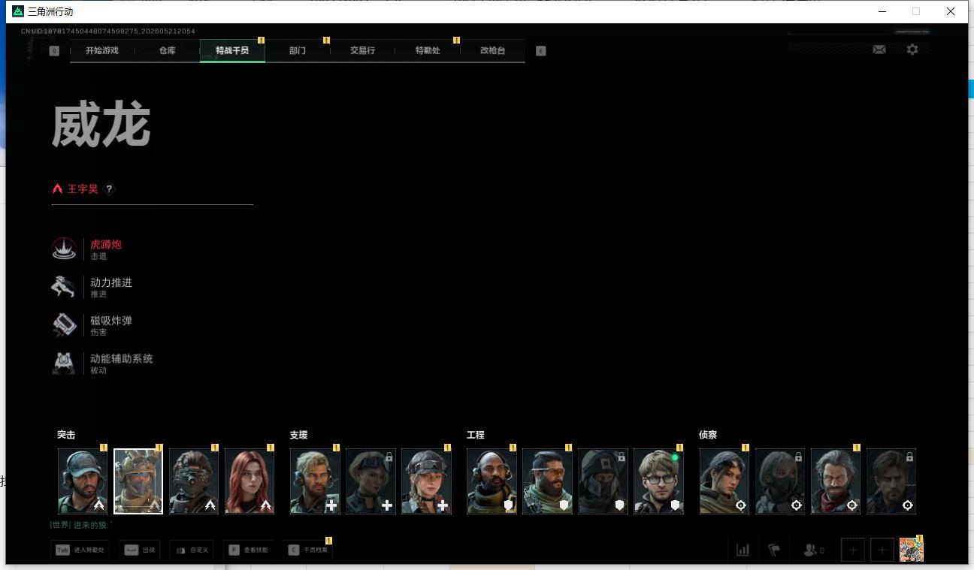The image size is (974, 570).
Task: Click the 三角洲行动 window title bar icon
Action: coord(18,11)
